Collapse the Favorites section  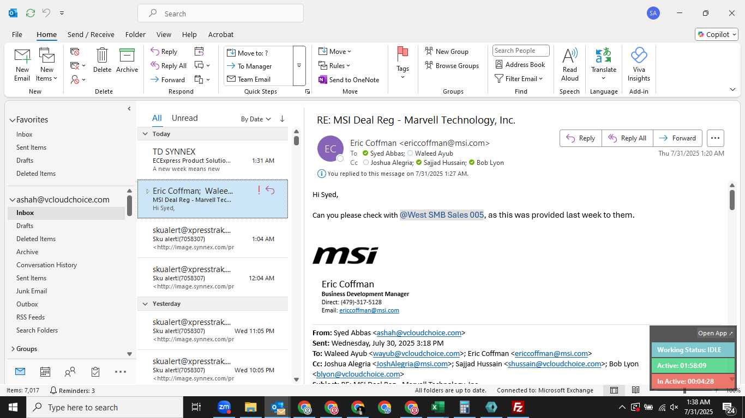click(x=12, y=120)
